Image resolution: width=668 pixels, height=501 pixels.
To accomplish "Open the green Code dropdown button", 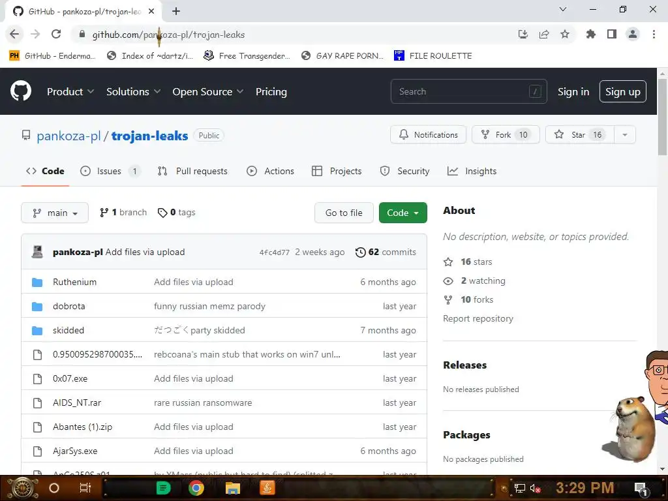I will [402, 213].
